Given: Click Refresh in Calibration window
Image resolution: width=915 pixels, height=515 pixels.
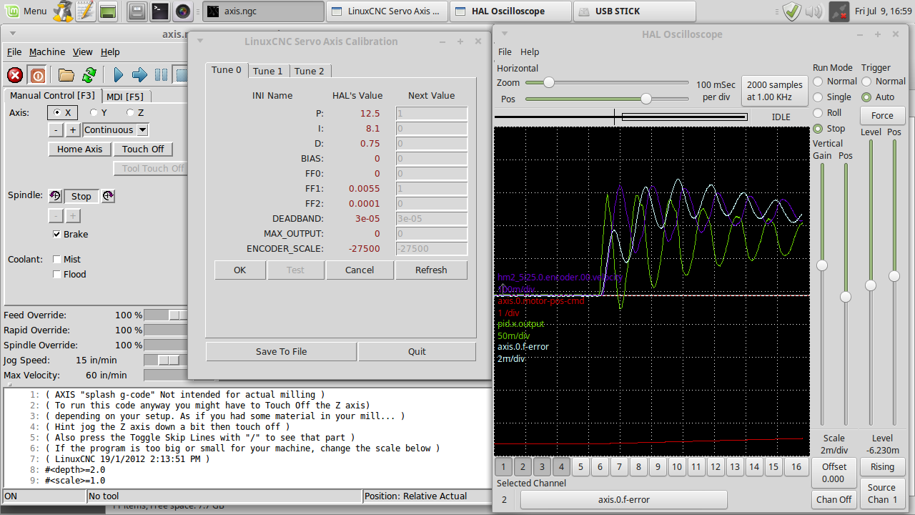Looking at the screenshot, I should [431, 270].
